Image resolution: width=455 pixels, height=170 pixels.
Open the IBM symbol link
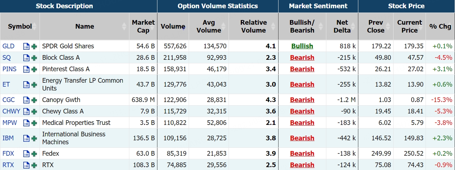[8, 138]
